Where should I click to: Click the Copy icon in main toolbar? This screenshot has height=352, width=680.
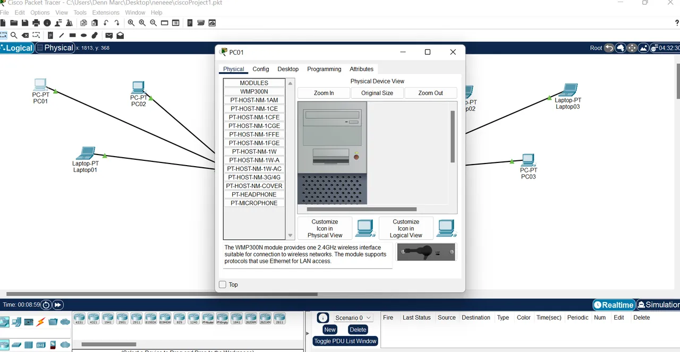pos(83,23)
